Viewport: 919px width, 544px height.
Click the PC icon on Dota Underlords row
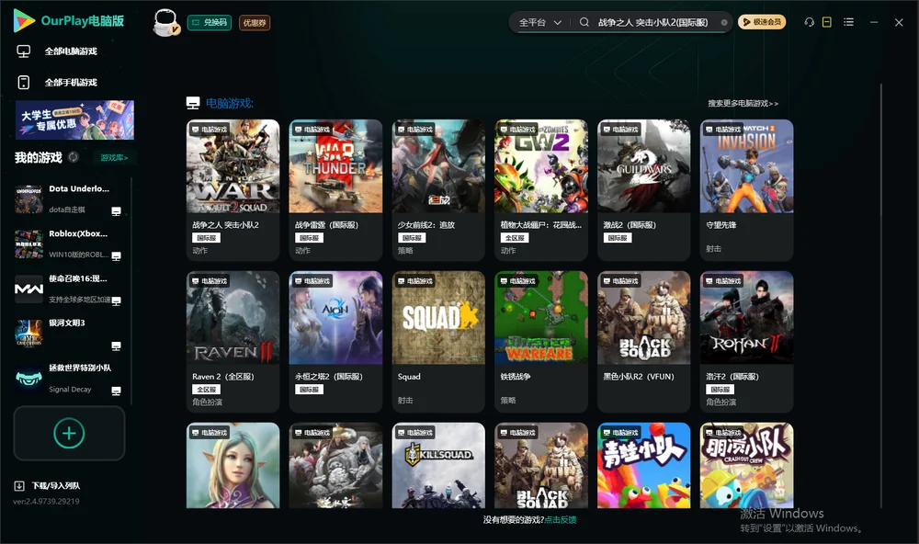tap(116, 211)
